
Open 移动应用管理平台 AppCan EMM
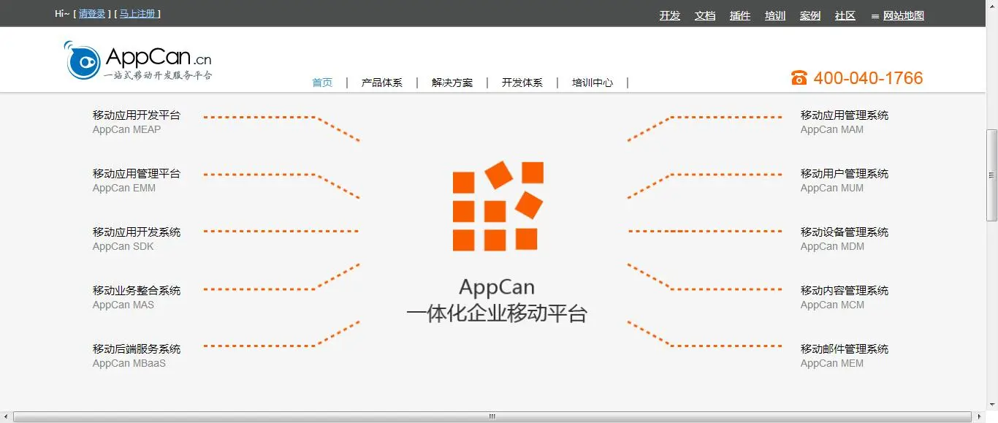(x=137, y=180)
